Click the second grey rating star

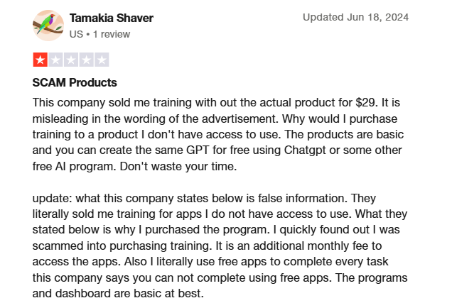tap(55, 60)
